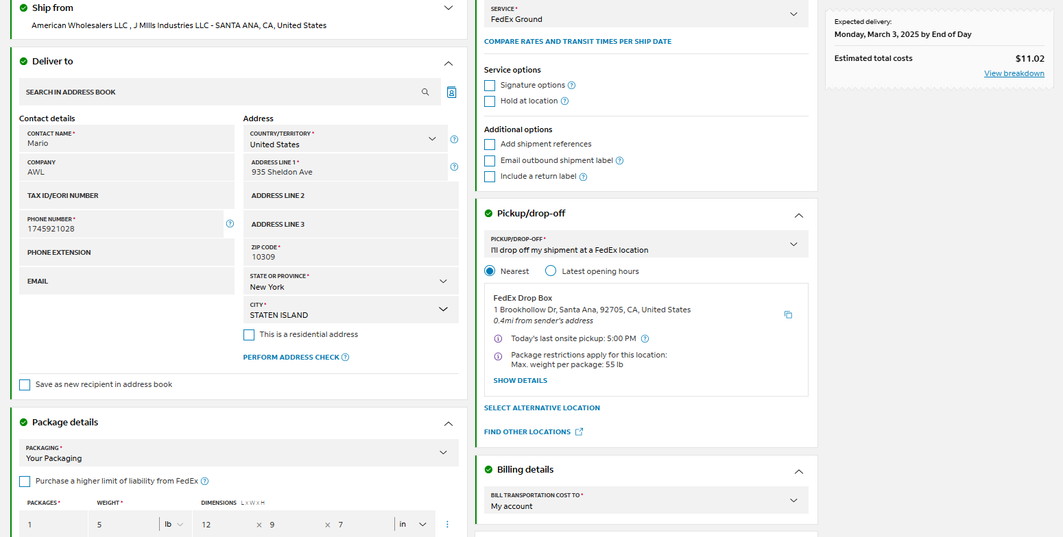Click View breakdown link

(1014, 73)
